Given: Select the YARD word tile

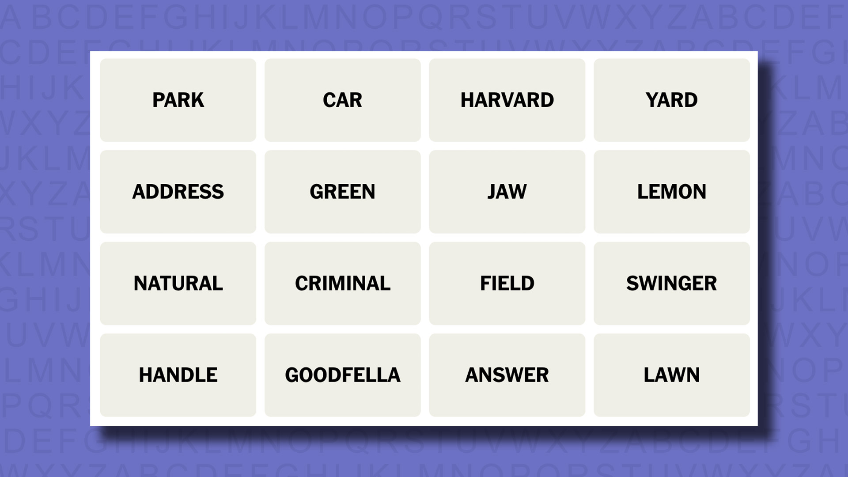Looking at the screenshot, I should (x=671, y=99).
